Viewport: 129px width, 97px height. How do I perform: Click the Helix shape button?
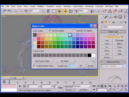tap(120, 54)
